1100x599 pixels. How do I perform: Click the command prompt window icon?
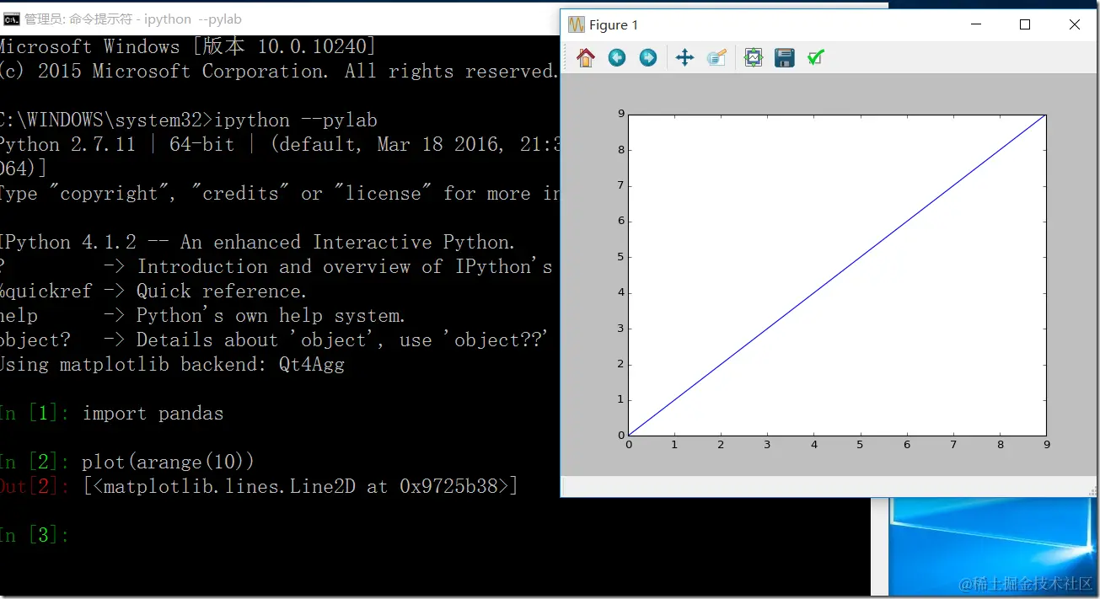[12, 19]
